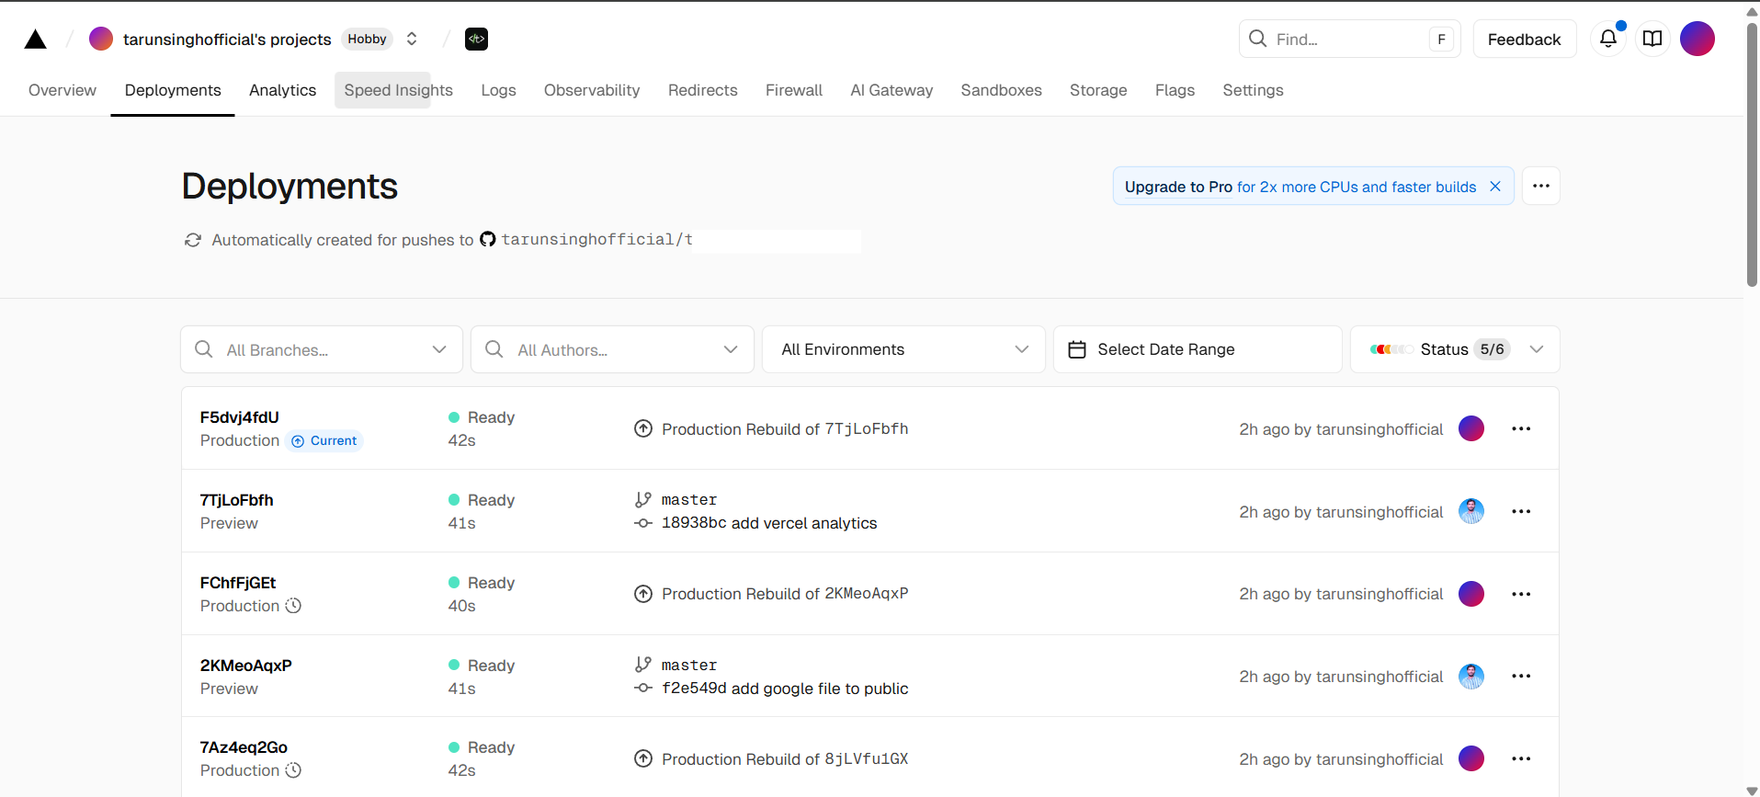Open the Speed Insights tab
1760x797 pixels.
[398, 90]
